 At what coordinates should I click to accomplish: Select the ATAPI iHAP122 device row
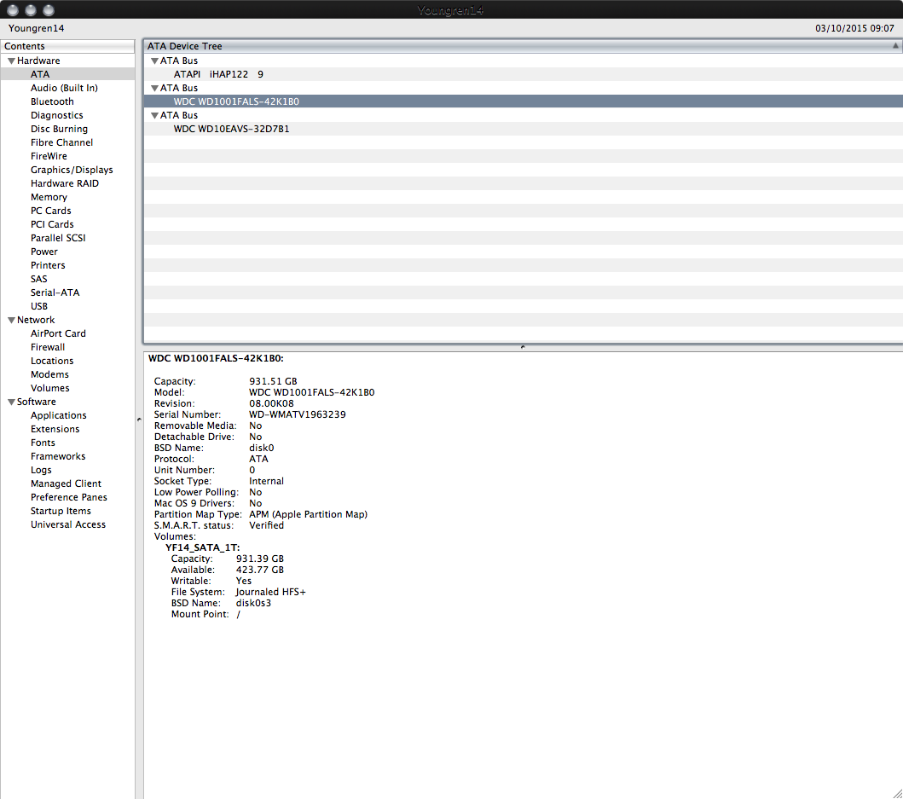tap(523, 74)
